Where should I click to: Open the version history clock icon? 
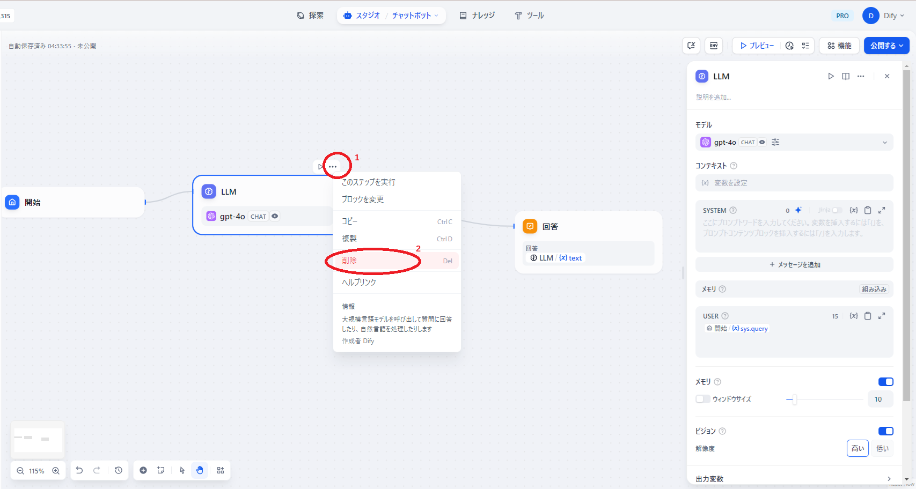pos(119,470)
